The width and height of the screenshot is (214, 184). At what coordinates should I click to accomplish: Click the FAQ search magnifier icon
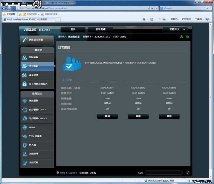[188, 173]
